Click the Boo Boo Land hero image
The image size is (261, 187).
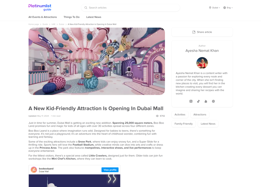(97, 61)
